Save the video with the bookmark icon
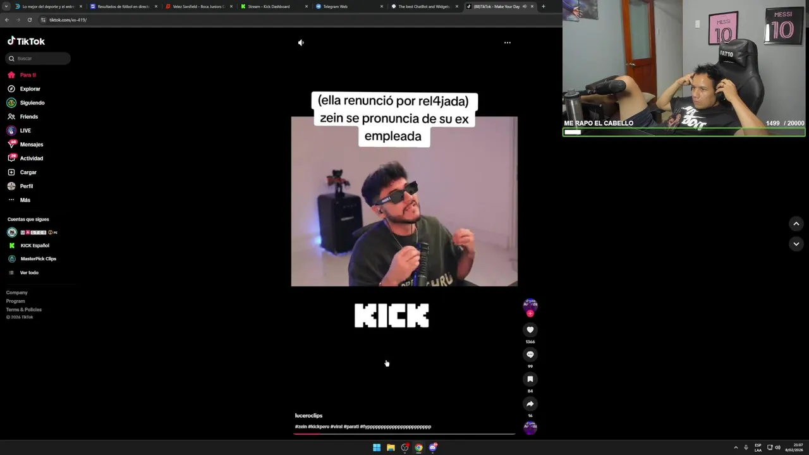 [530, 379]
